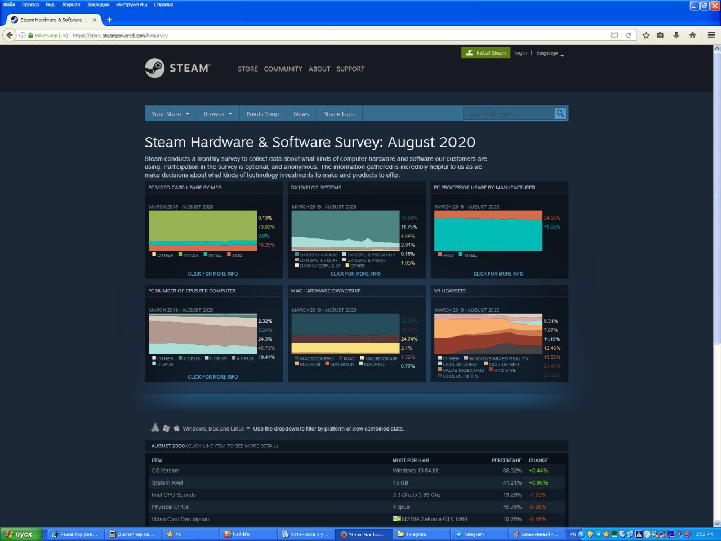721x541 pixels.
Task: Switch to the half-life taskbar window
Action: [x=248, y=534]
